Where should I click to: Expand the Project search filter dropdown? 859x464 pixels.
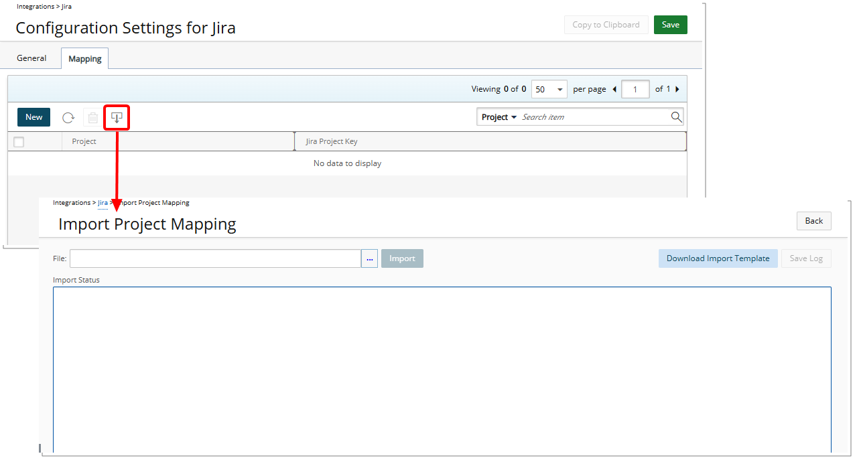[x=498, y=117]
